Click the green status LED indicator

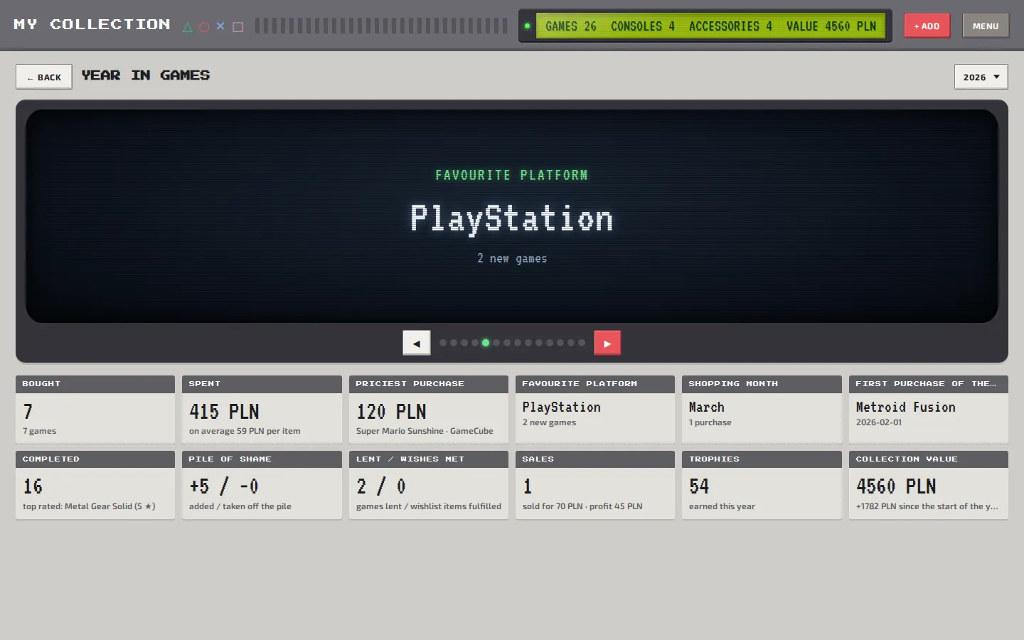[527, 26]
